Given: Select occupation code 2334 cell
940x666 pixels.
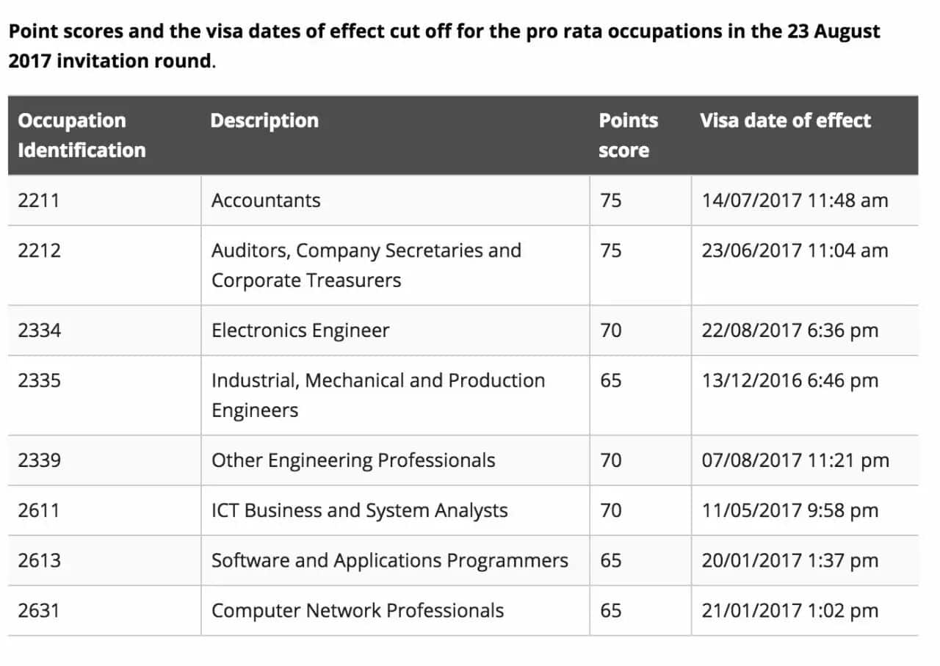Looking at the screenshot, I should (x=104, y=331).
